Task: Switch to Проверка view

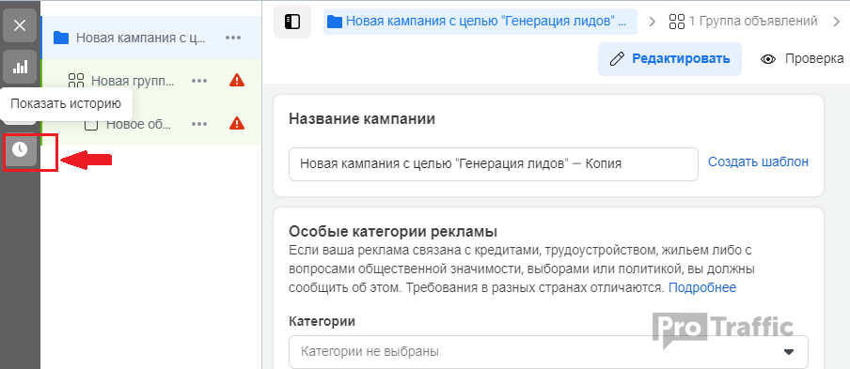Action: tap(802, 59)
